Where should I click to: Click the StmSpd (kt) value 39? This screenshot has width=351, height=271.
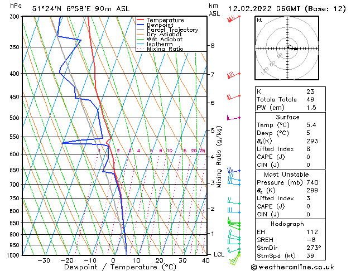pyautogui.click(x=310, y=255)
